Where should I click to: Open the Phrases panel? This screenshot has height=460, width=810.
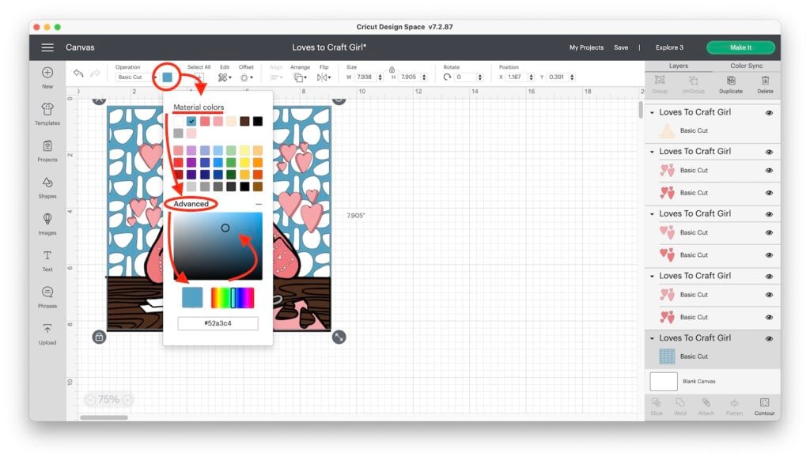[x=47, y=297]
